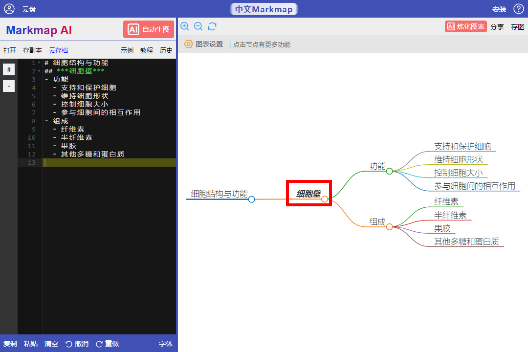
Task: Redo with the 重做 button
Action: coord(108,344)
